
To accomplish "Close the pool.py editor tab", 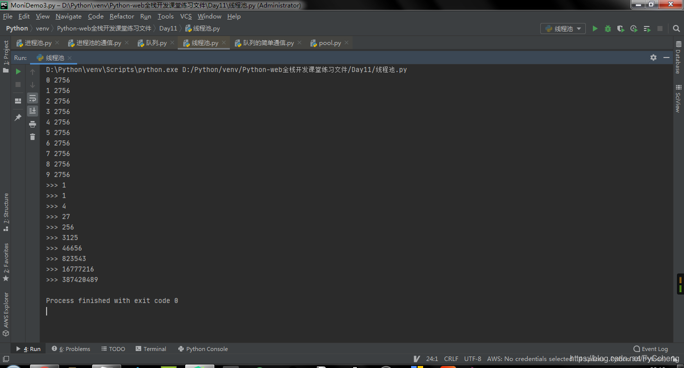I will (x=347, y=43).
